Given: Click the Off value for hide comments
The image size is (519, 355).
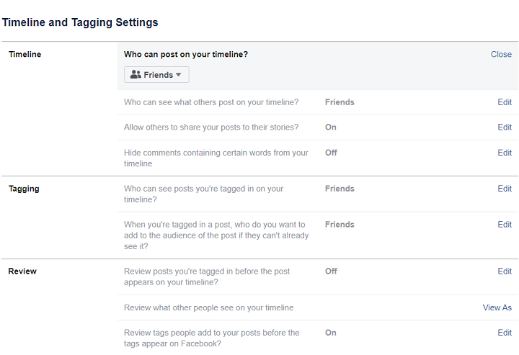Looking at the screenshot, I should coord(331,153).
